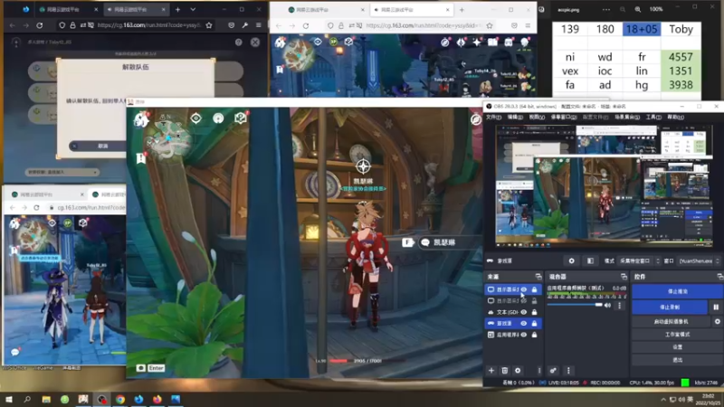
Task: Open OBS Tools menu
Action: tap(653, 118)
